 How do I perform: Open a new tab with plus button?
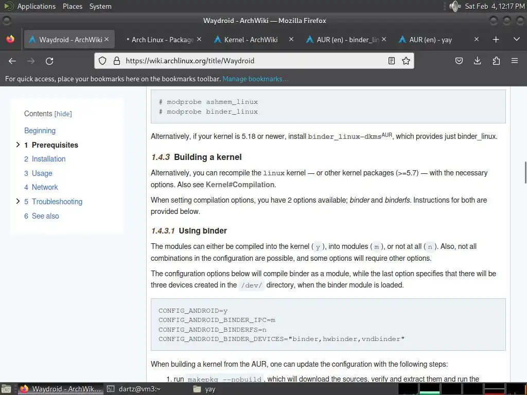pyautogui.click(x=496, y=40)
